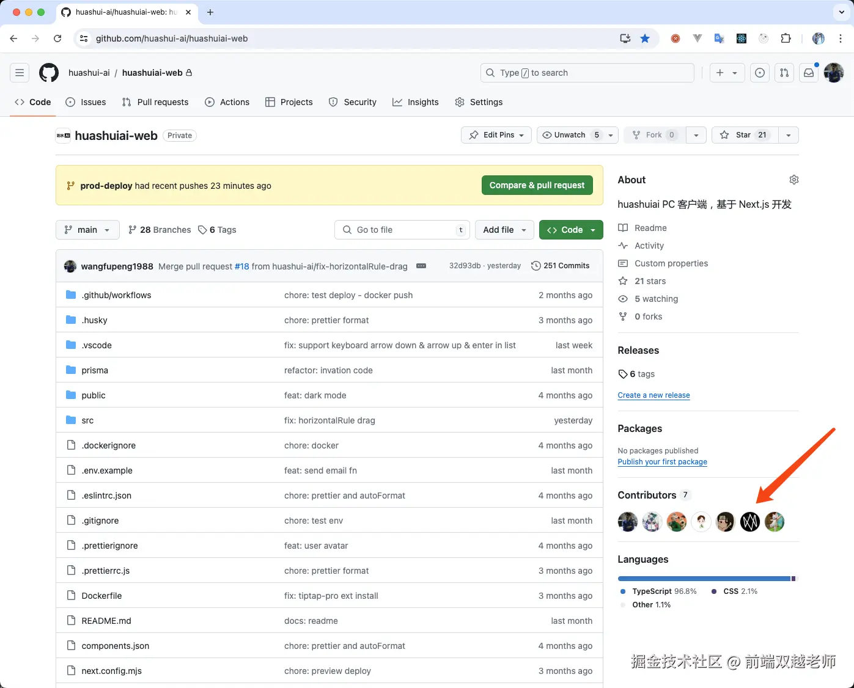Open the GitHub hamburger navigation menu
The height and width of the screenshot is (688, 854).
coord(20,73)
